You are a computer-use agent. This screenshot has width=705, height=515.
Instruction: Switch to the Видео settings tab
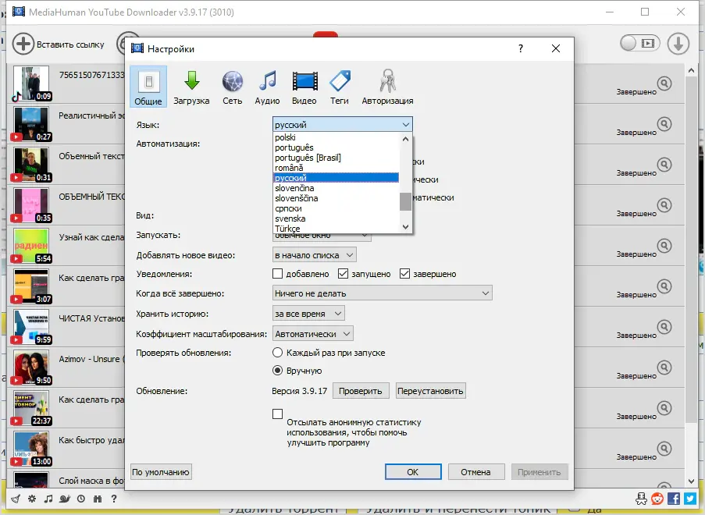[304, 87]
